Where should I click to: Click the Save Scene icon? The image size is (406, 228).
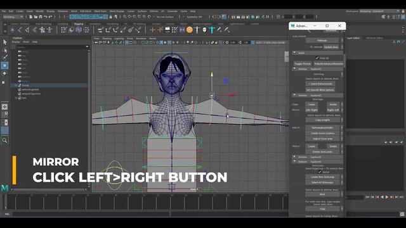41,17
